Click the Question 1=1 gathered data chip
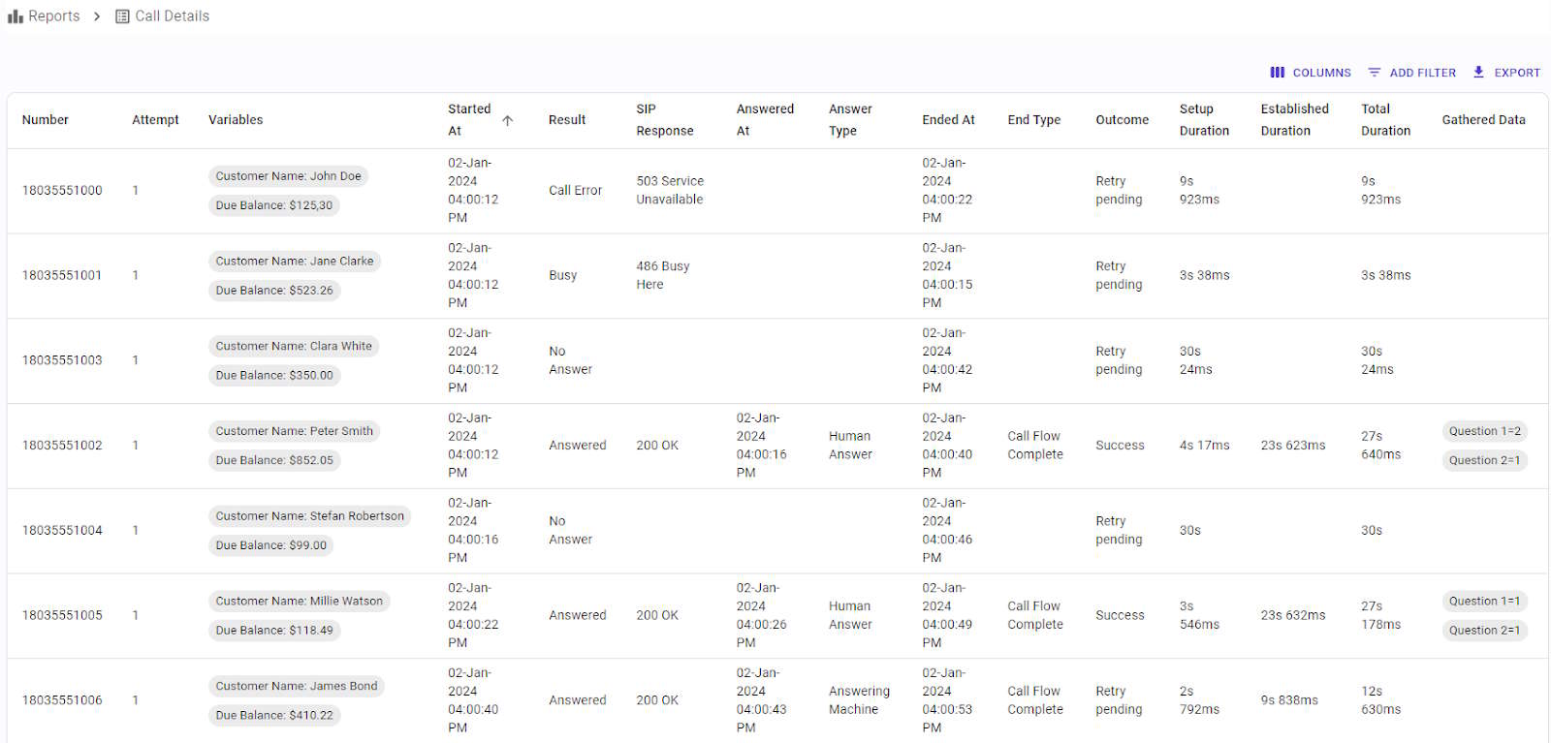The height and width of the screenshot is (743, 1551). tap(1485, 602)
